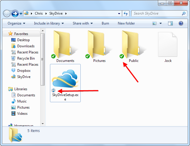Create a New folder
The height and width of the screenshot is (146, 190).
coord(126,23)
